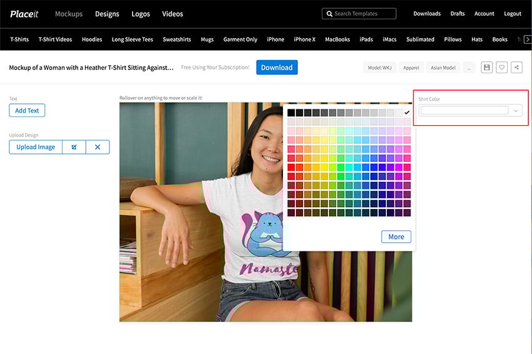Image resolution: width=532 pixels, height=354 pixels.
Task: Select the Sublimated category
Action: pos(420,39)
